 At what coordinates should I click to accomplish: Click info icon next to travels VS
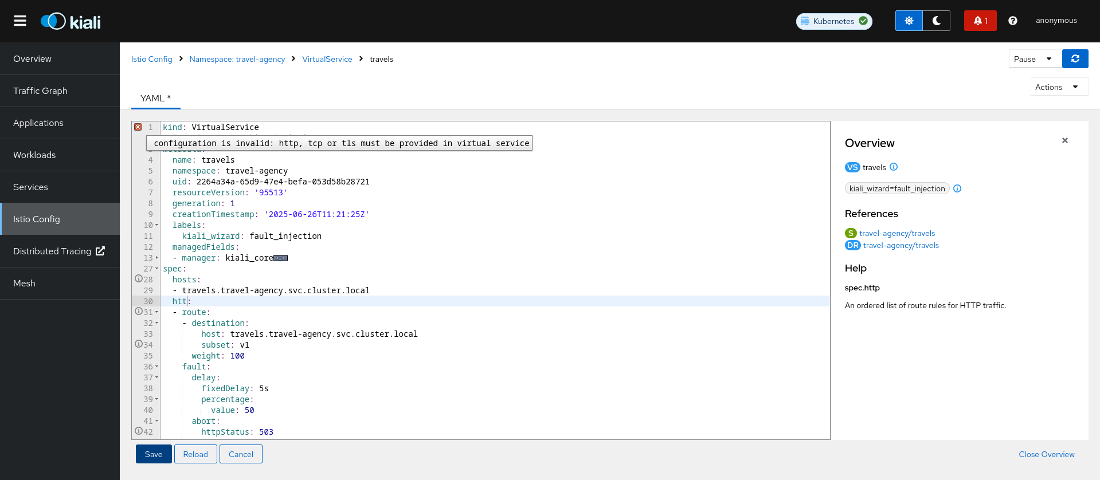[x=894, y=167]
